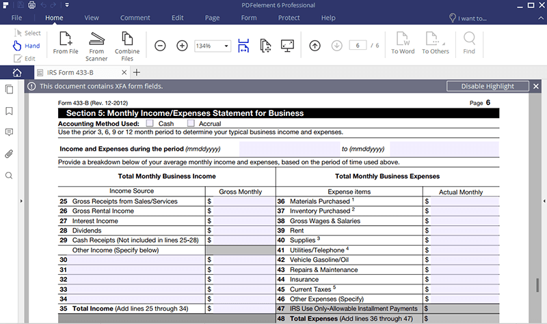
Task: Convert the document To Word
Action: point(403,43)
